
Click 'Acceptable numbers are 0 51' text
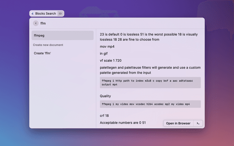tap(123, 123)
